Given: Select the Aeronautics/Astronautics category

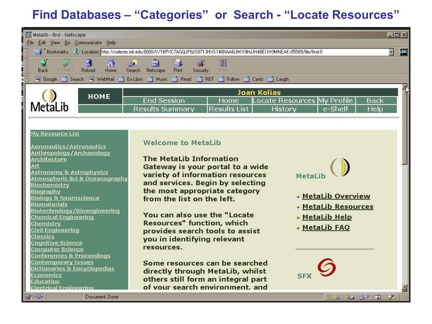Looking at the screenshot, I should pyautogui.click(x=68, y=146).
